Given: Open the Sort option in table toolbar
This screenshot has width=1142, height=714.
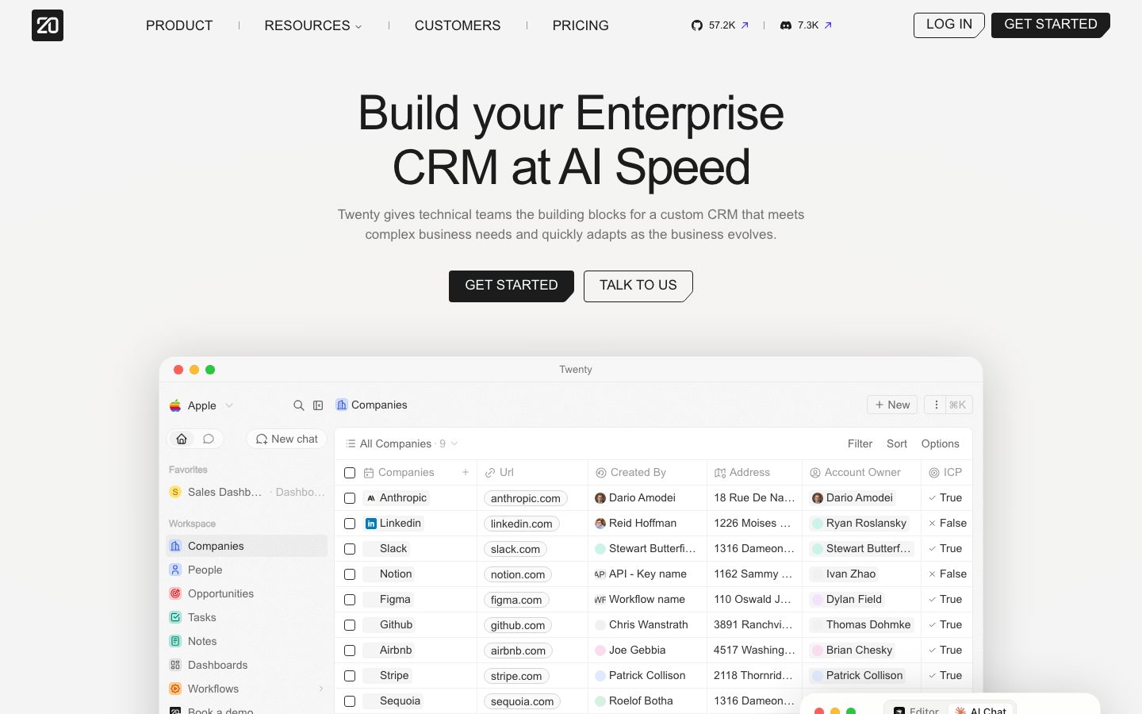Looking at the screenshot, I should [x=897, y=443].
